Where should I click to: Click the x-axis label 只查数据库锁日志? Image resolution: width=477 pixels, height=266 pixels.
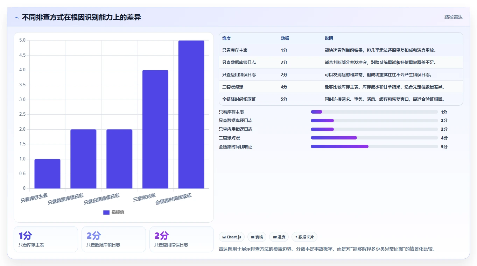click(x=65, y=199)
